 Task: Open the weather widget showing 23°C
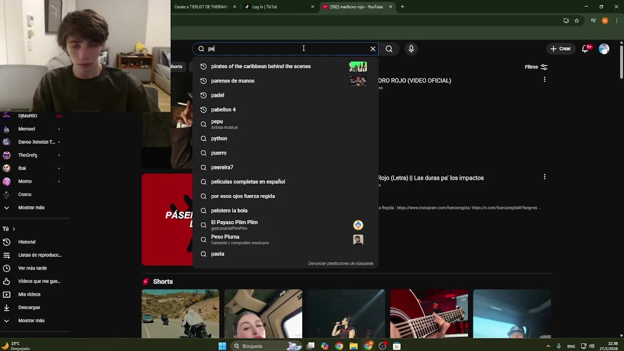[16, 346]
